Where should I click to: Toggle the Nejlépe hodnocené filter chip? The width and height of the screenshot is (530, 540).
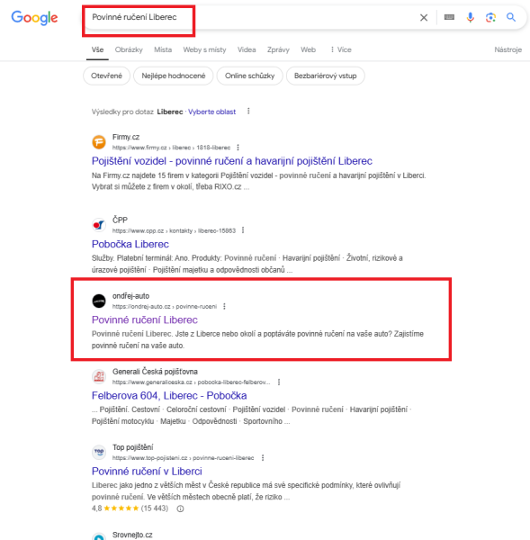[x=174, y=76]
